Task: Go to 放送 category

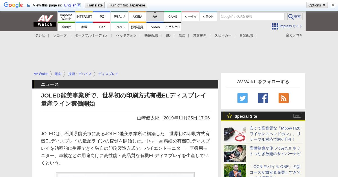Action: pyautogui.click(x=182, y=35)
